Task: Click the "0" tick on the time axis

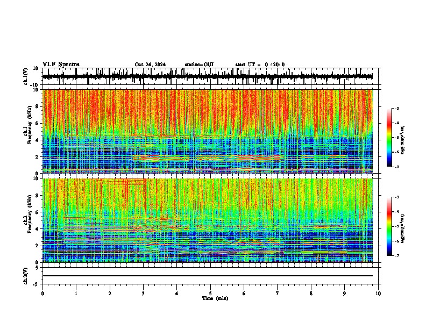Action: pyautogui.click(x=42, y=294)
